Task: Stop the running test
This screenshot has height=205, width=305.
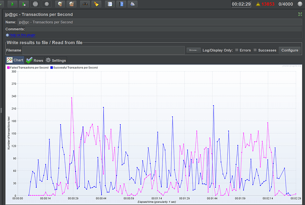Action: point(35,4)
